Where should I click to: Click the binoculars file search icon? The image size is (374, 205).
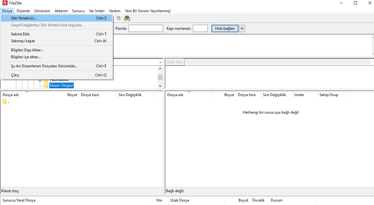pyautogui.click(x=127, y=18)
